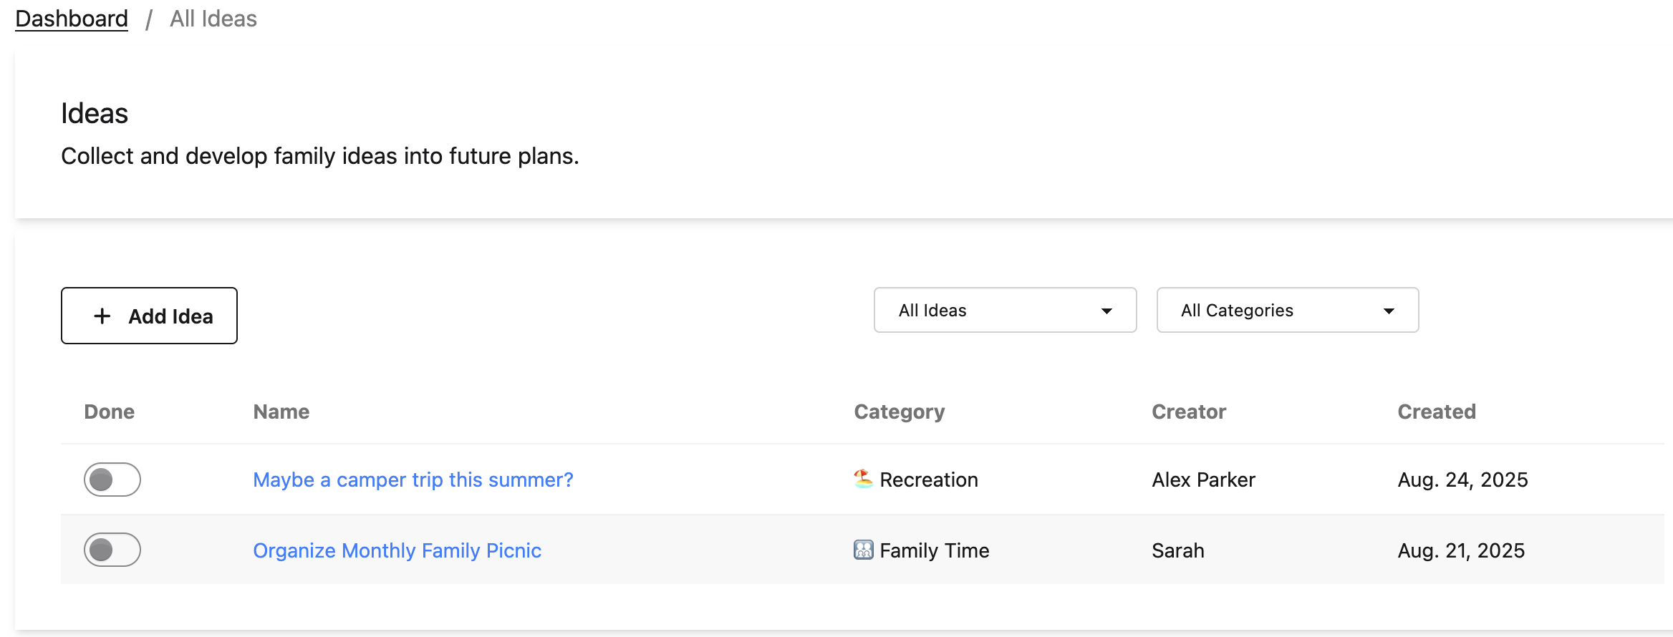
Task: Click the Family Time people icon
Action: pos(863,550)
